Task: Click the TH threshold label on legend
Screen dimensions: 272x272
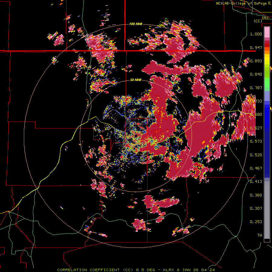Action: [x=260, y=235]
